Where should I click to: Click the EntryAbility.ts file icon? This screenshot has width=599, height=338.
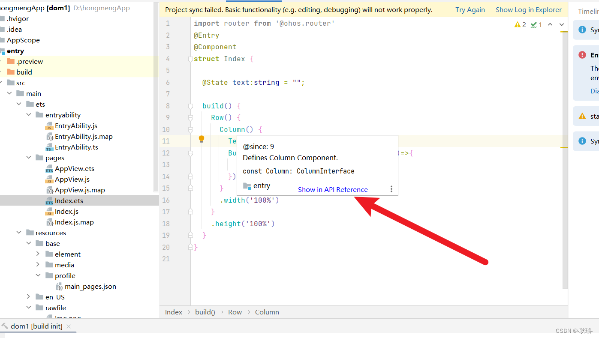(49, 147)
